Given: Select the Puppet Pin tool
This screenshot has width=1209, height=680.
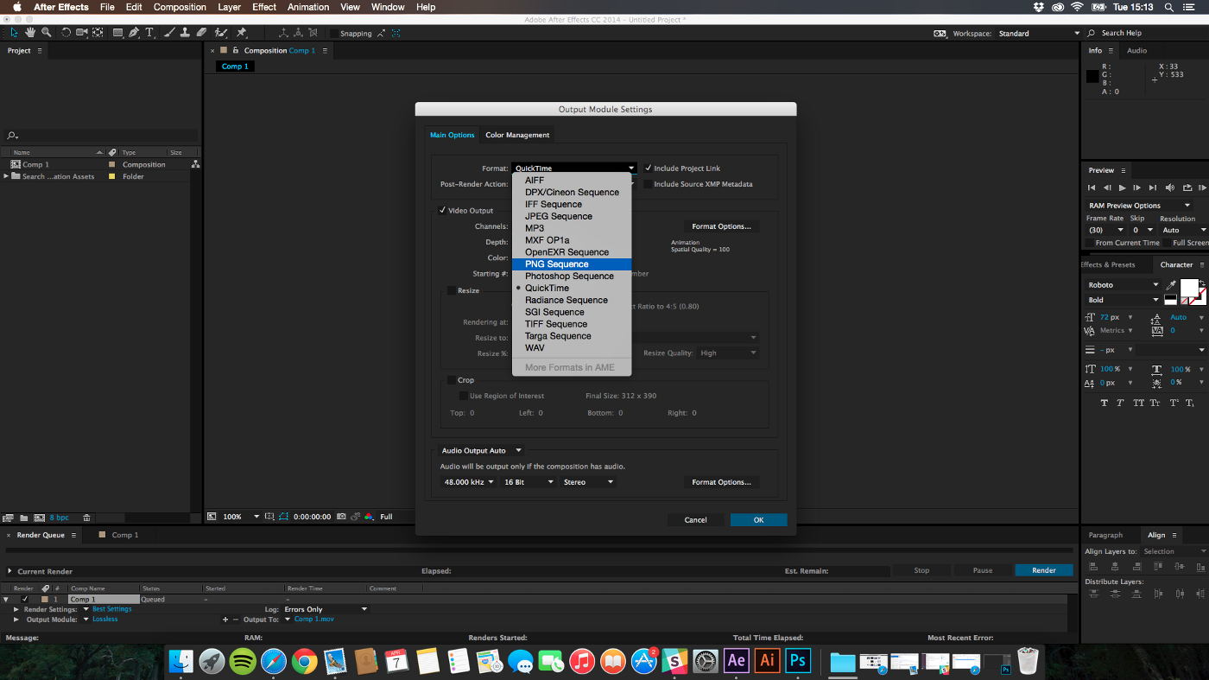Looking at the screenshot, I should [x=241, y=33].
